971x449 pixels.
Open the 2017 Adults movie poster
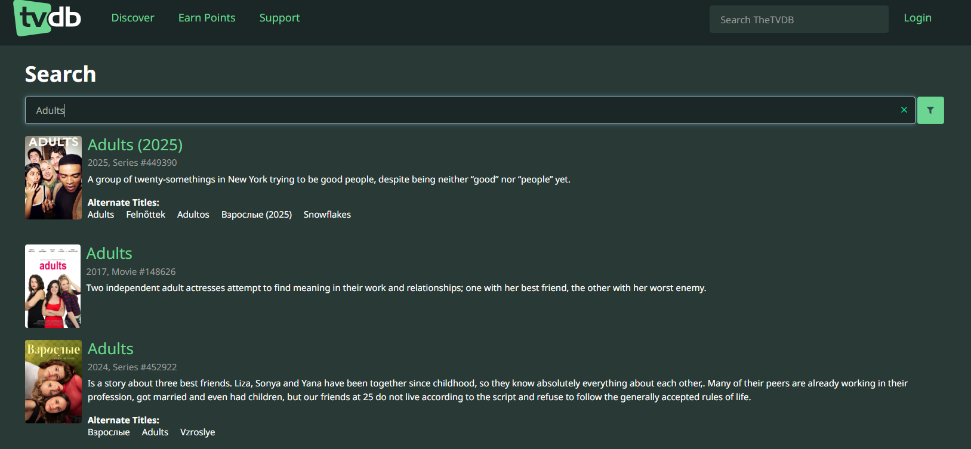tap(53, 286)
